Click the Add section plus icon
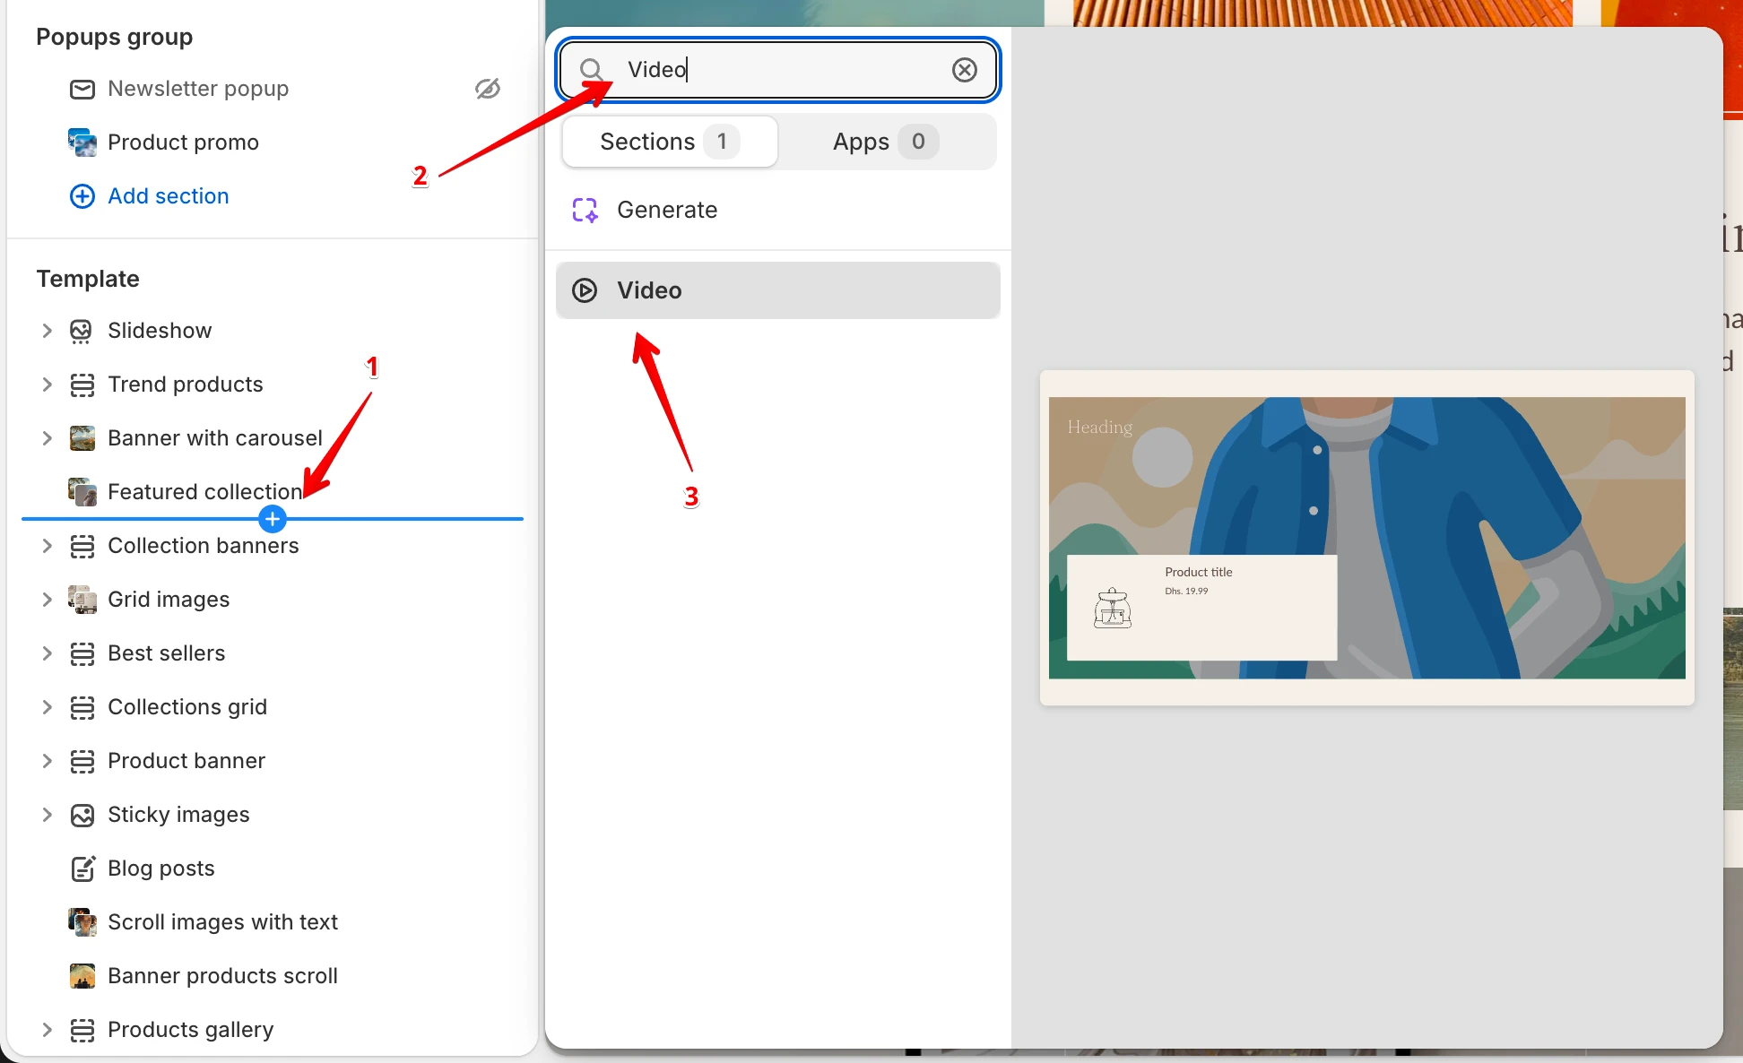 pyautogui.click(x=82, y=196)
